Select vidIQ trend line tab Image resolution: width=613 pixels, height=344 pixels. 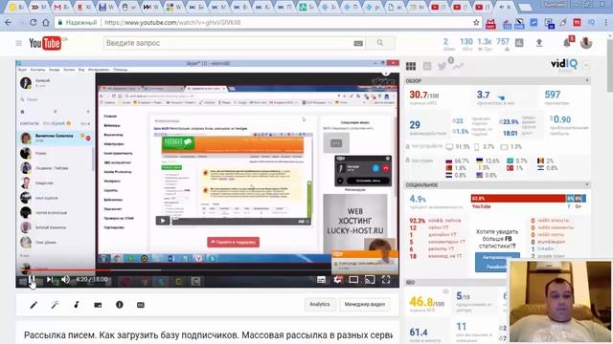tap(458, 66)
